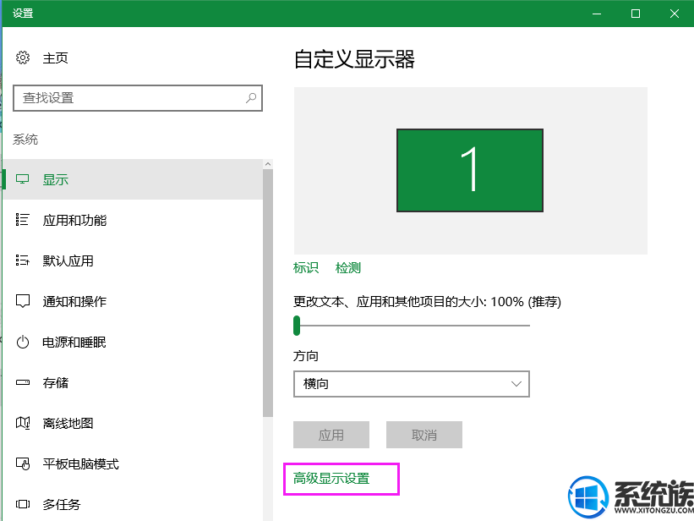
Task: Click the sidebar scrollbar up arrow
Action: point(268,164)
